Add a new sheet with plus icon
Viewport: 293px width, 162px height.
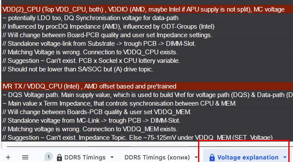coord(8,157)
